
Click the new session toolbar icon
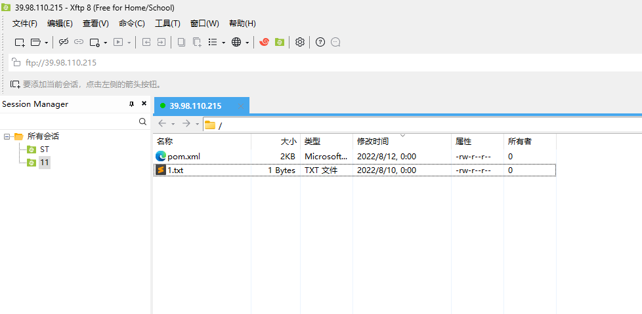20,43
